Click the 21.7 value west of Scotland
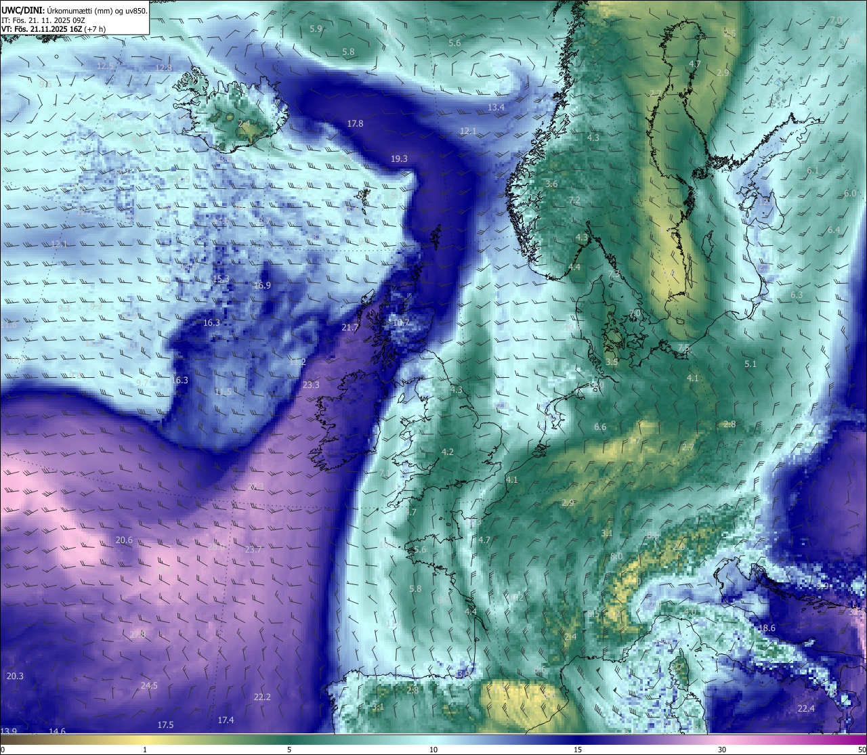This screenshot has height=755, width=867. click(350, 328)
